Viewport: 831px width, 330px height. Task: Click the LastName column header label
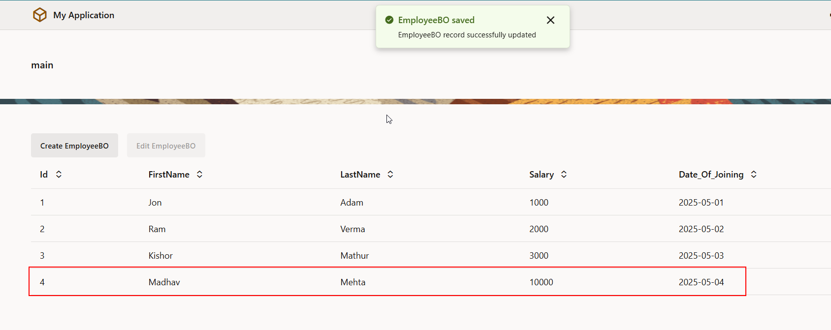[360, 175]
